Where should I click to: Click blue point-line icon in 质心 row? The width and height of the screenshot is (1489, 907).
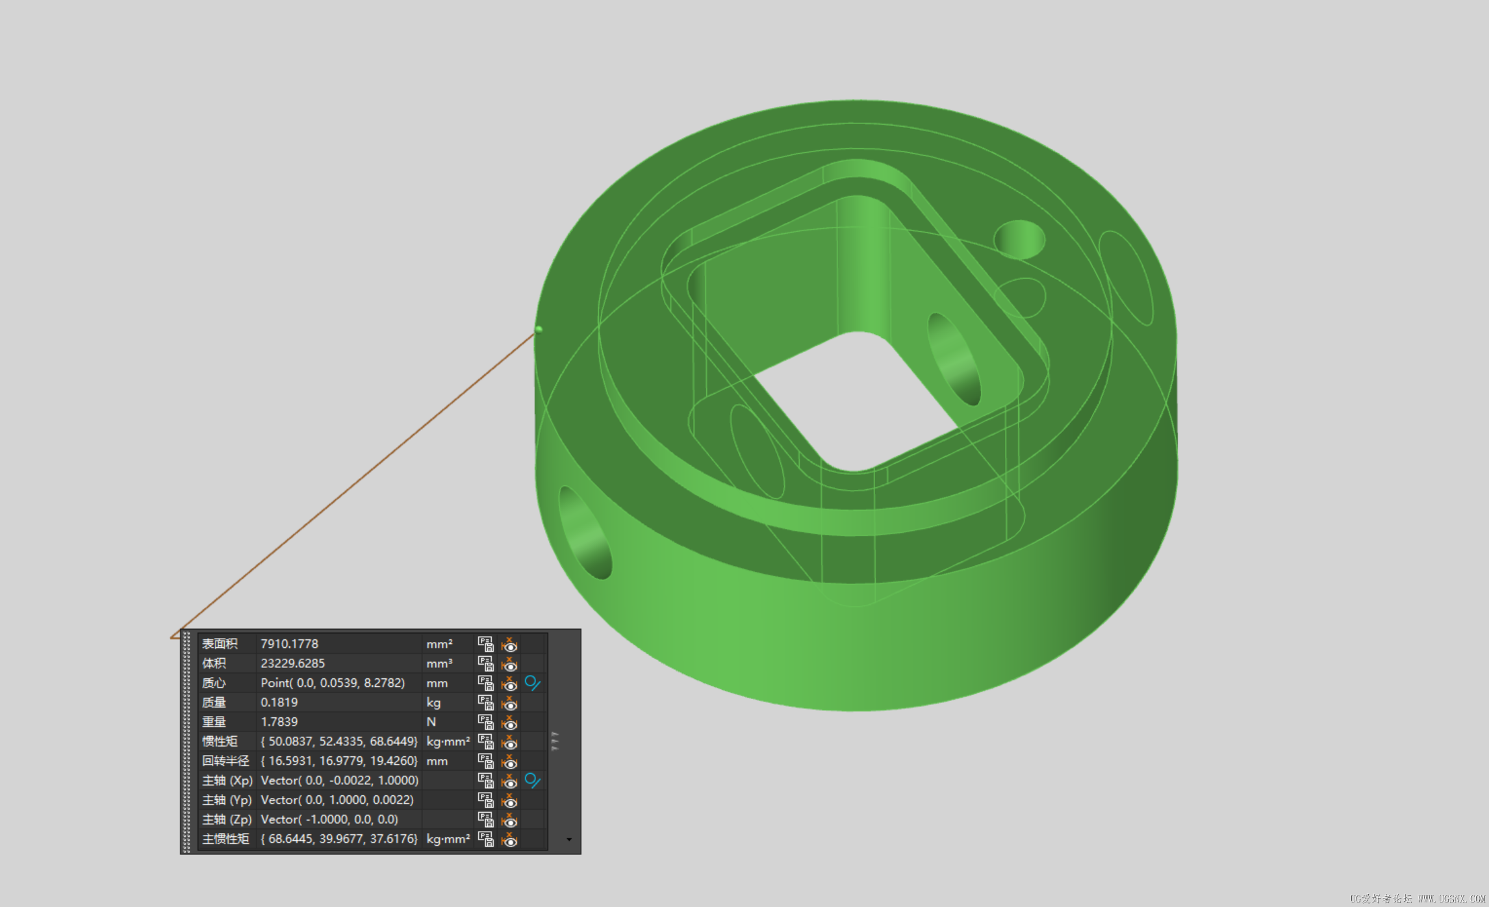coord(532,683)
